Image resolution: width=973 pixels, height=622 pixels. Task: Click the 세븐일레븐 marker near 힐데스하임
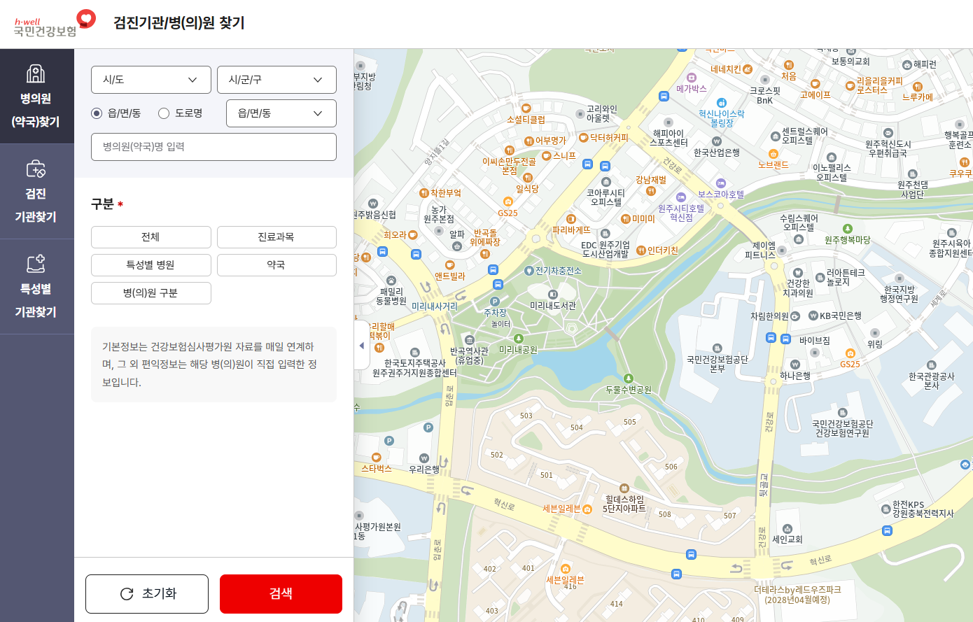coord(587,509)
